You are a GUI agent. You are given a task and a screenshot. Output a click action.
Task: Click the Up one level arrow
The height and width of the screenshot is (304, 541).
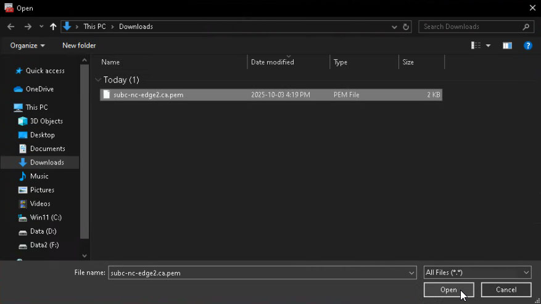(53, 27)
